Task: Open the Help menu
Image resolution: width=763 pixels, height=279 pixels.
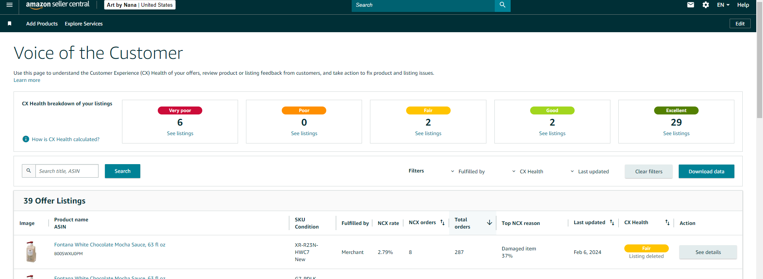Action: (743, 5)
